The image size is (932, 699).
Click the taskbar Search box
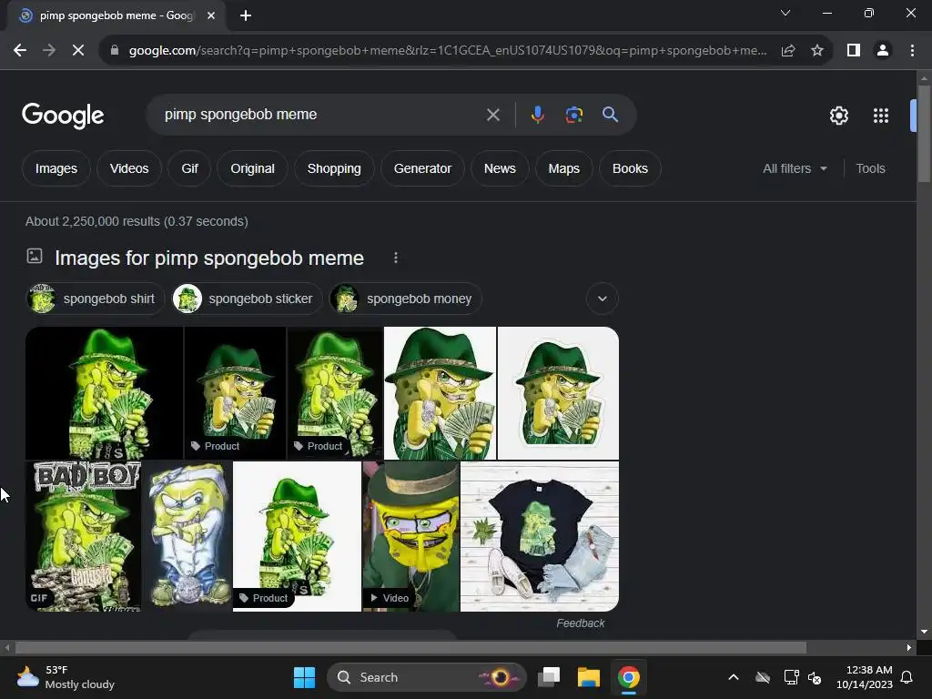pyautogui.click(x=427, y=677)
